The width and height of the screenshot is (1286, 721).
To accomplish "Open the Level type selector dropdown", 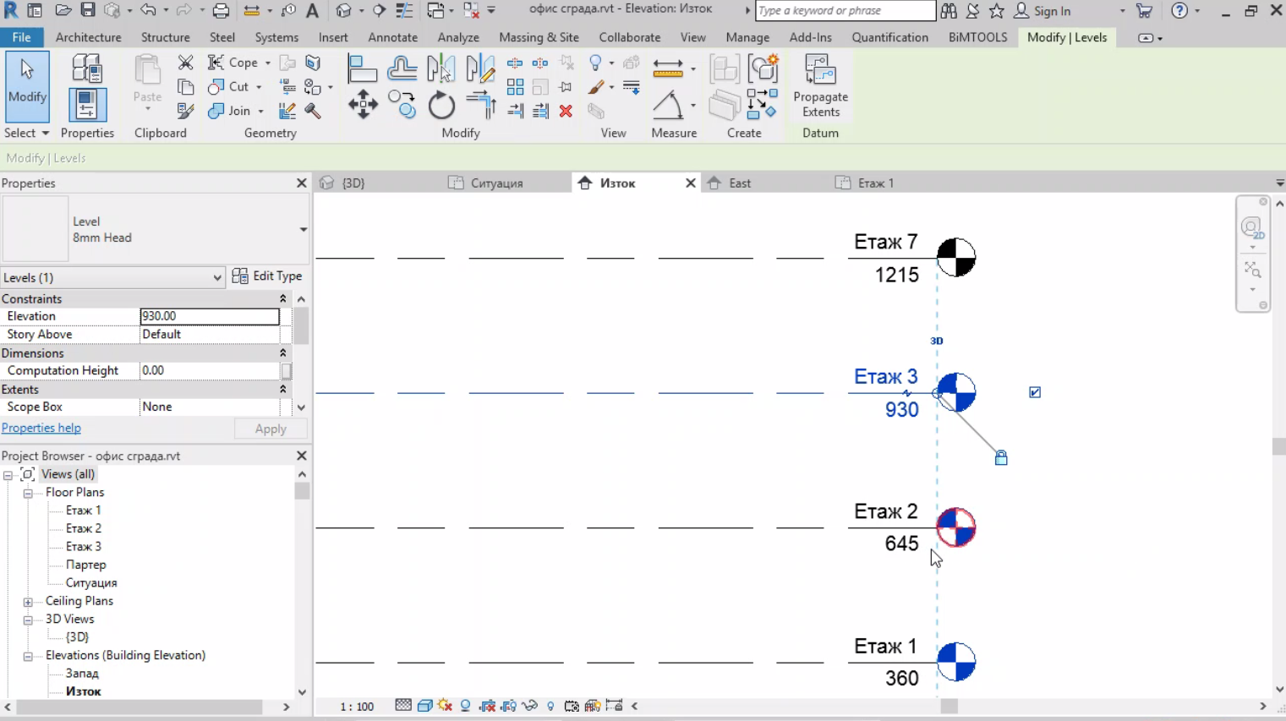I will (x=303, y=229).
